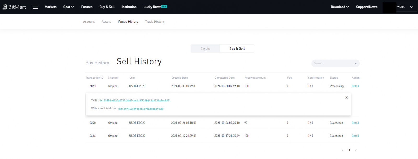Open the Markets menu item
The height and width of the screenshot is (159, 418).
[50, 7]
